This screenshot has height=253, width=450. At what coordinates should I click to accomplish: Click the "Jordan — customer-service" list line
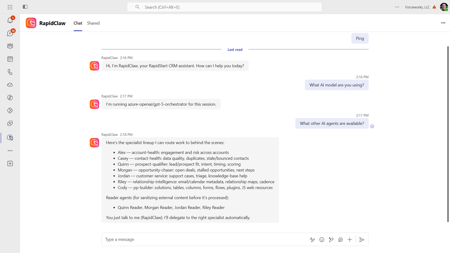[x=182, y=176]
